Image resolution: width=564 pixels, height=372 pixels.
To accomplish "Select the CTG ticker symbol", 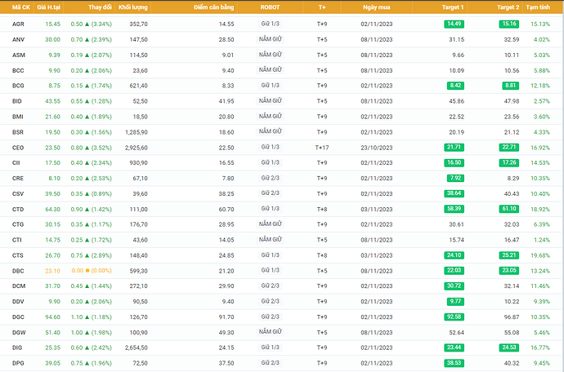I will pos(18,224).
